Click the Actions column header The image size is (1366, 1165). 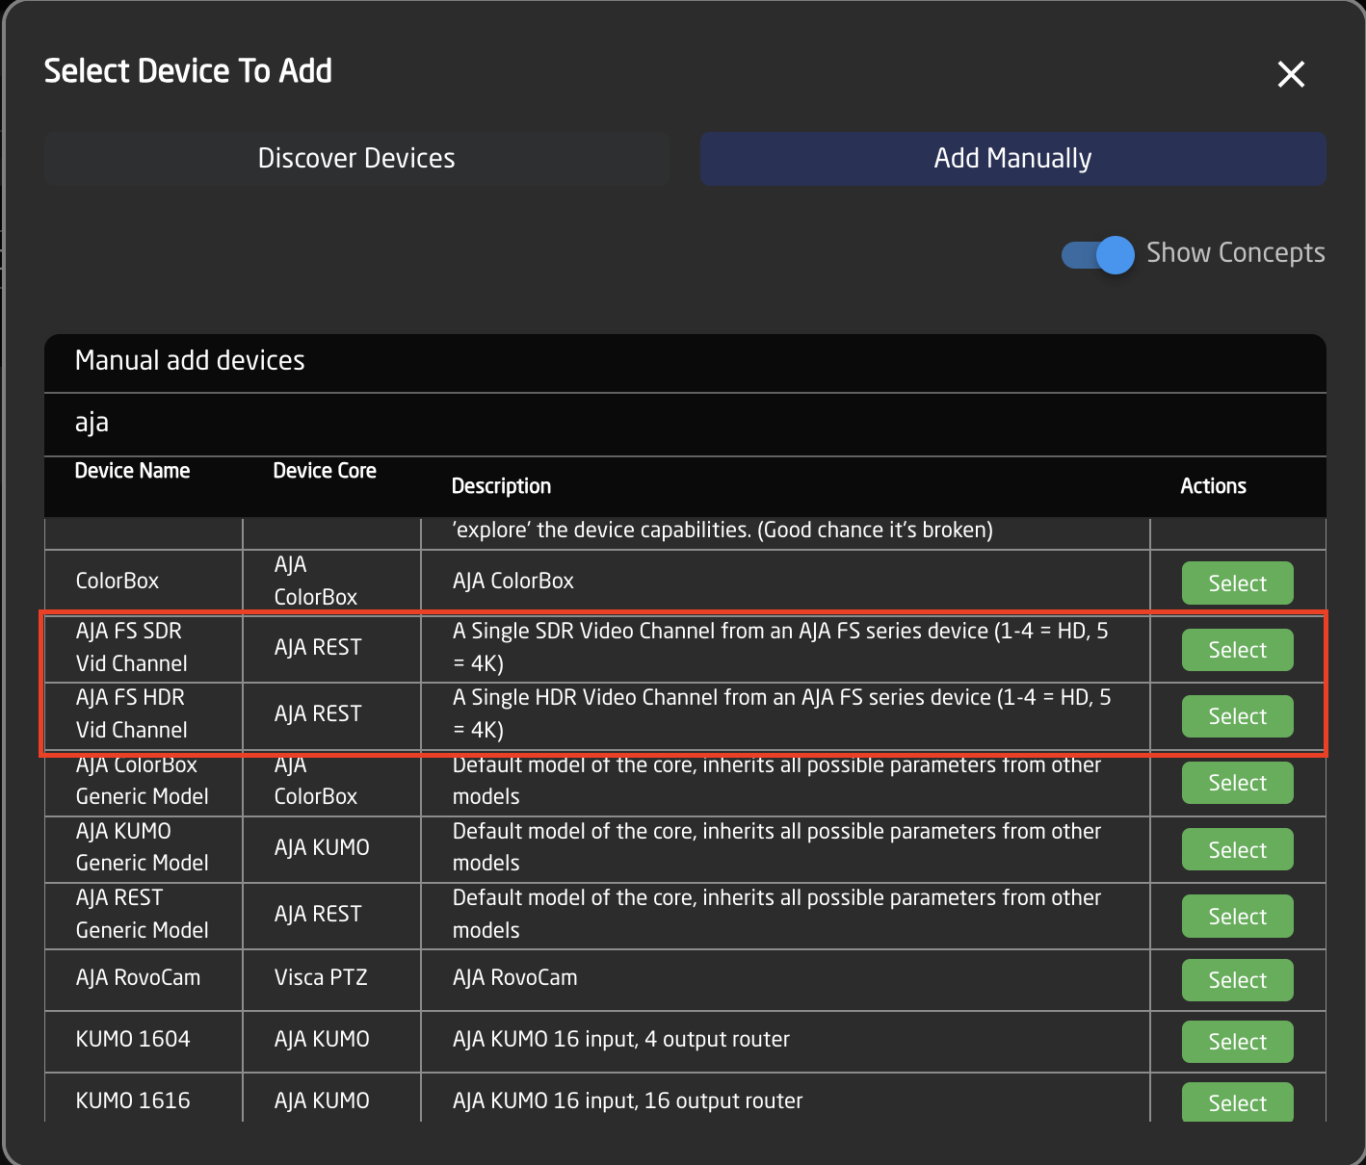coord(1213,486)
